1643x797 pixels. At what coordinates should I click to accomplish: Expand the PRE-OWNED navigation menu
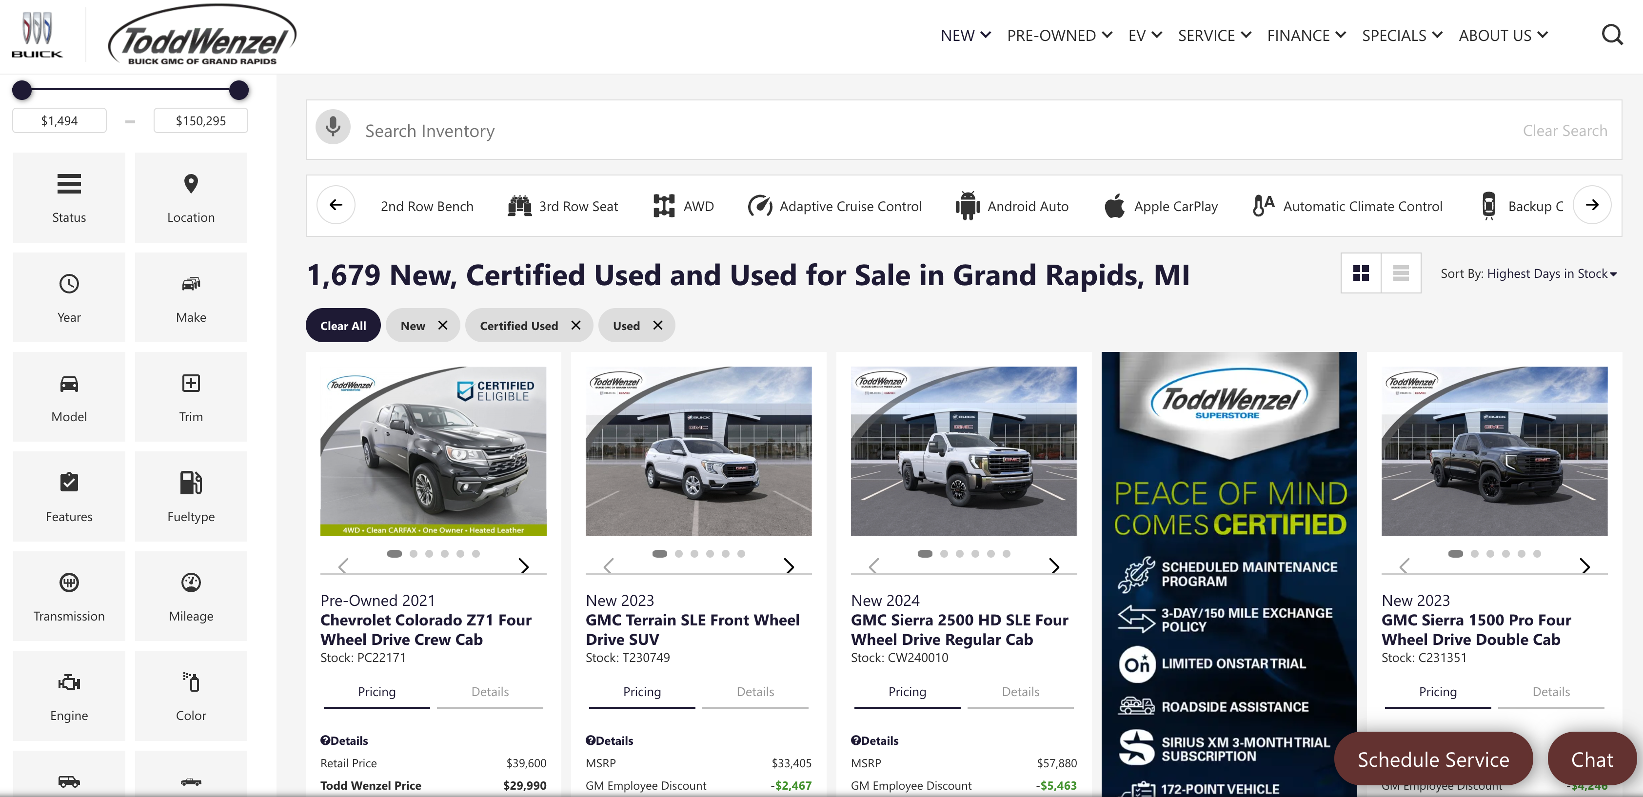[1059, 35]
